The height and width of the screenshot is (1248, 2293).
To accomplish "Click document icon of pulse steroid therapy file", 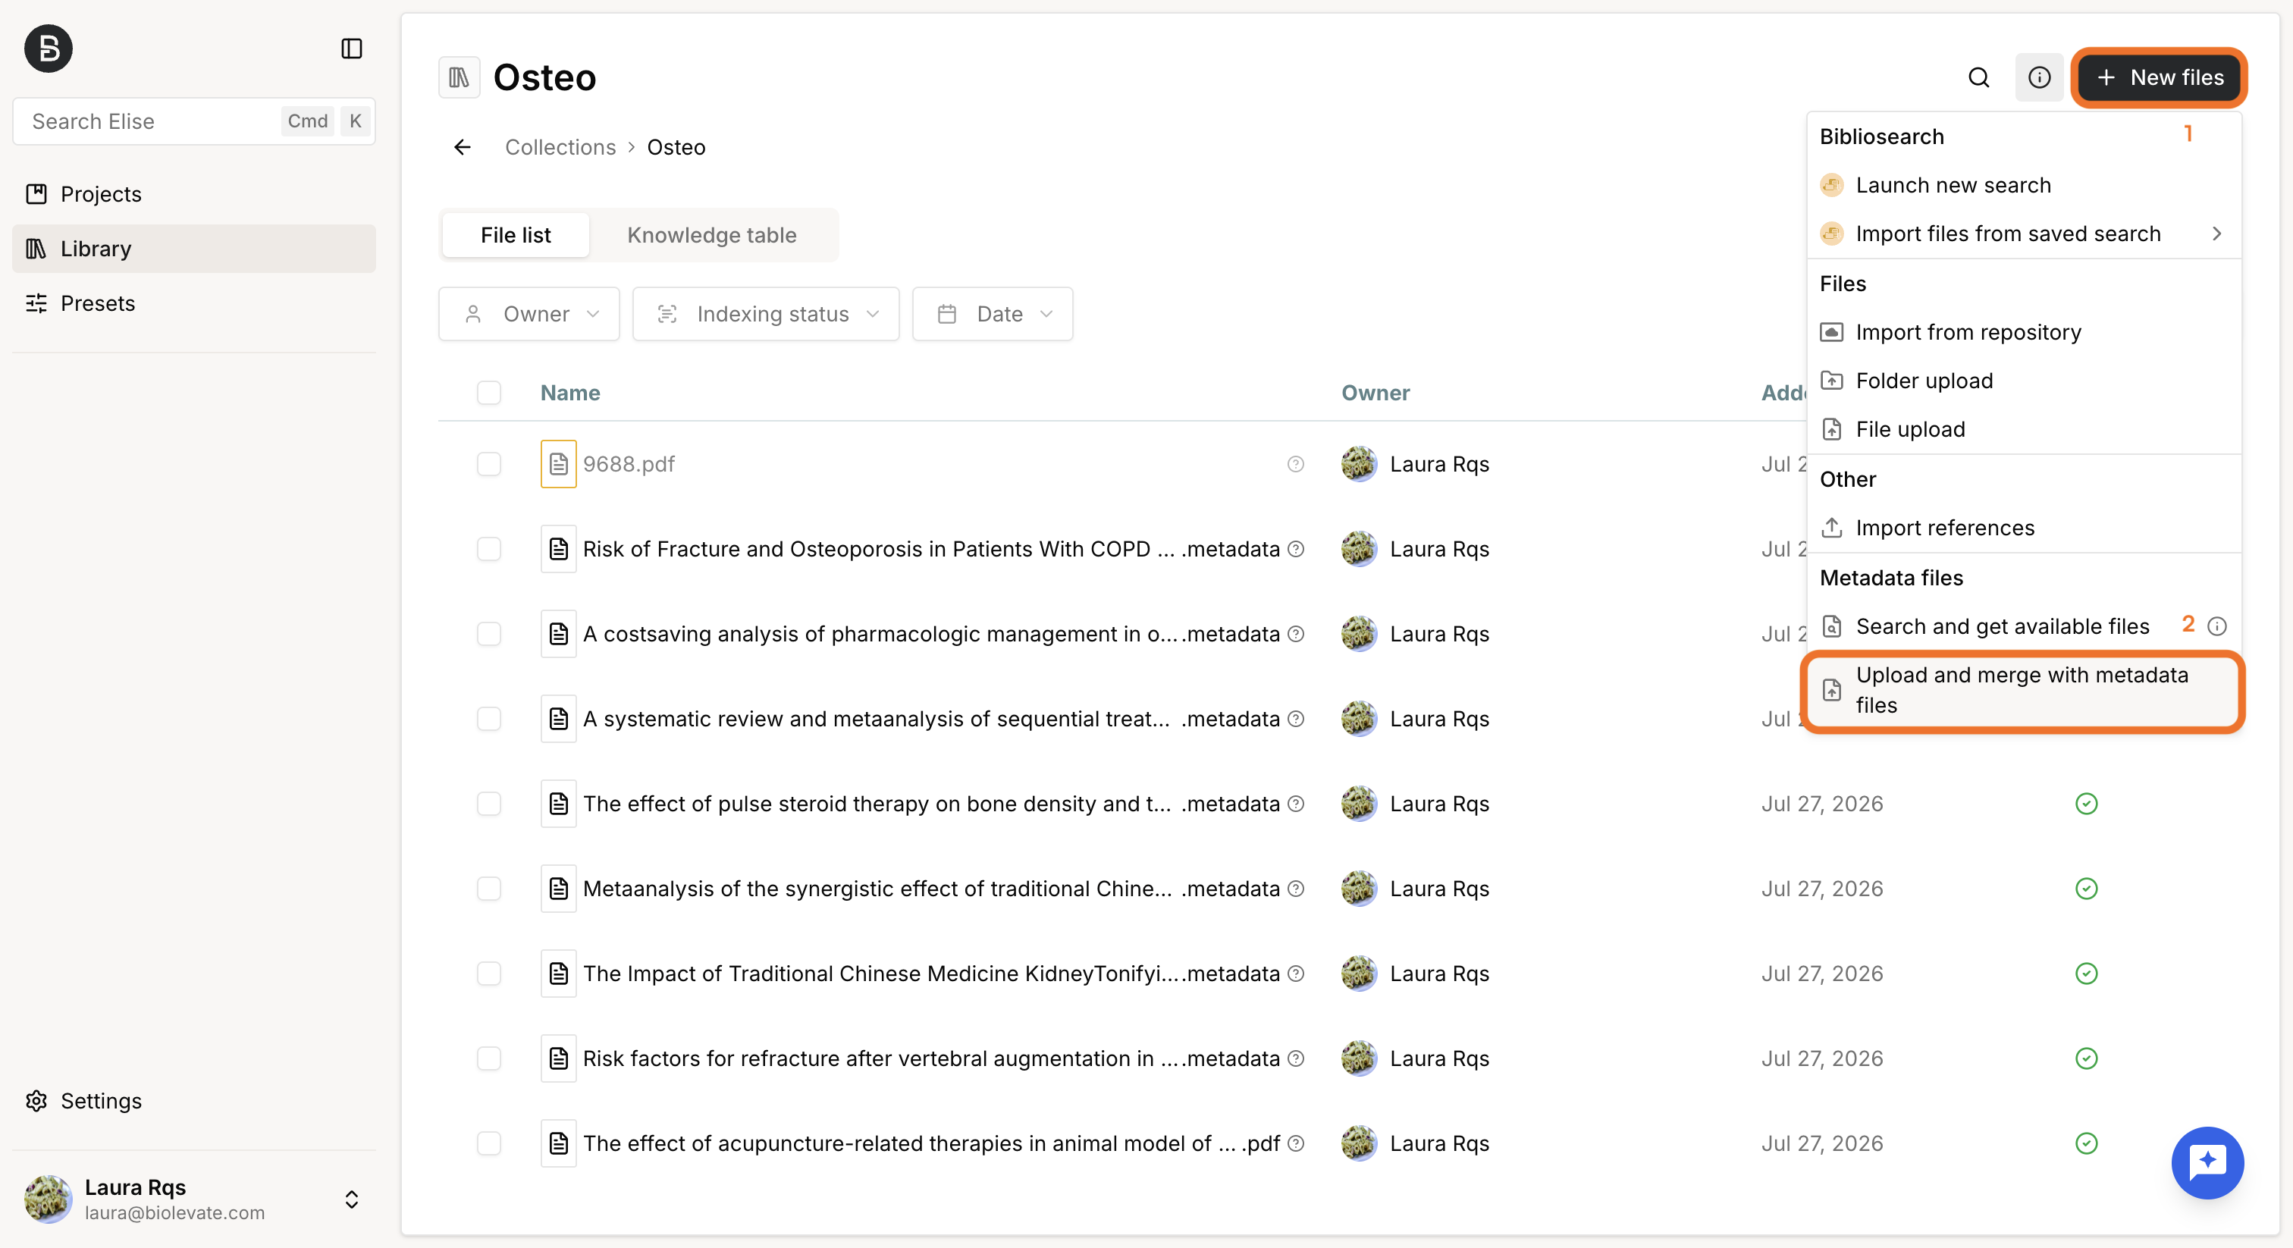I will coord(558,804).
